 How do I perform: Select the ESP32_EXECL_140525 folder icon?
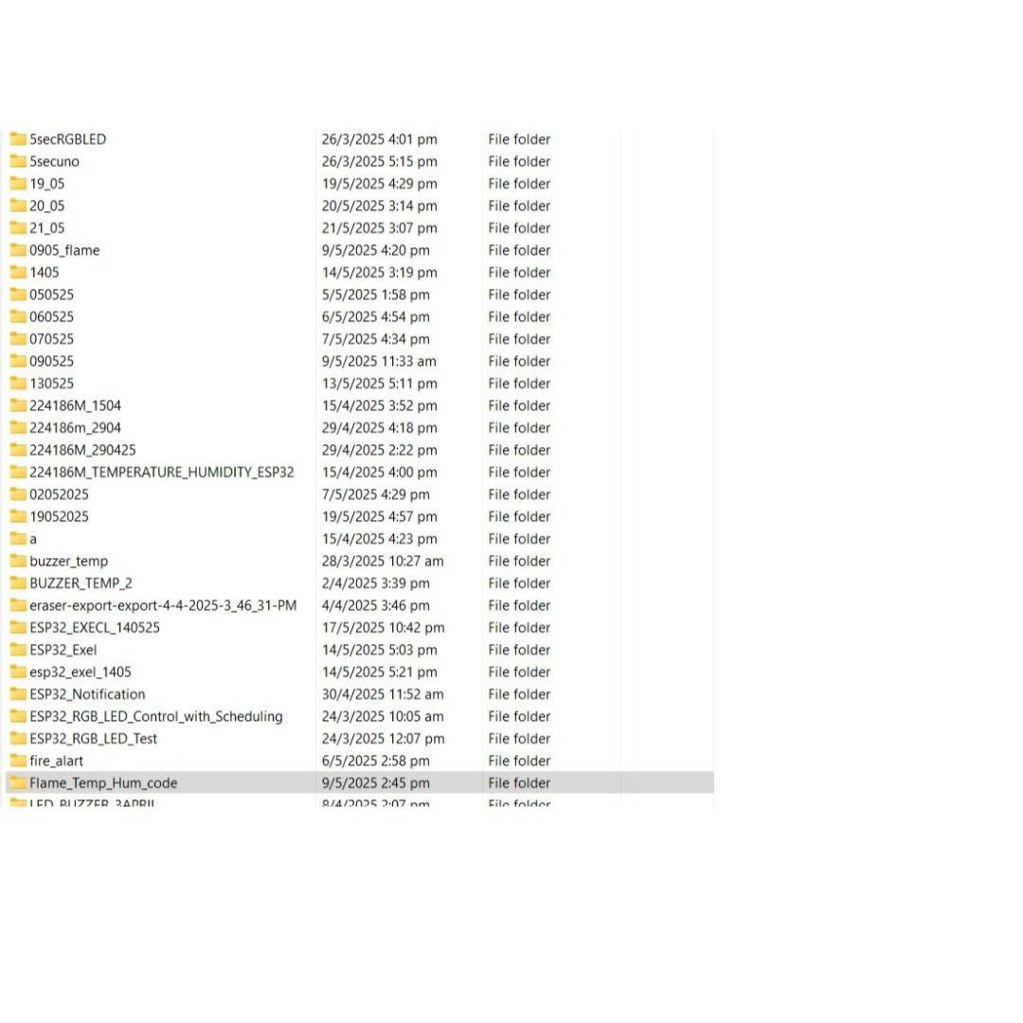click(18, 627)
